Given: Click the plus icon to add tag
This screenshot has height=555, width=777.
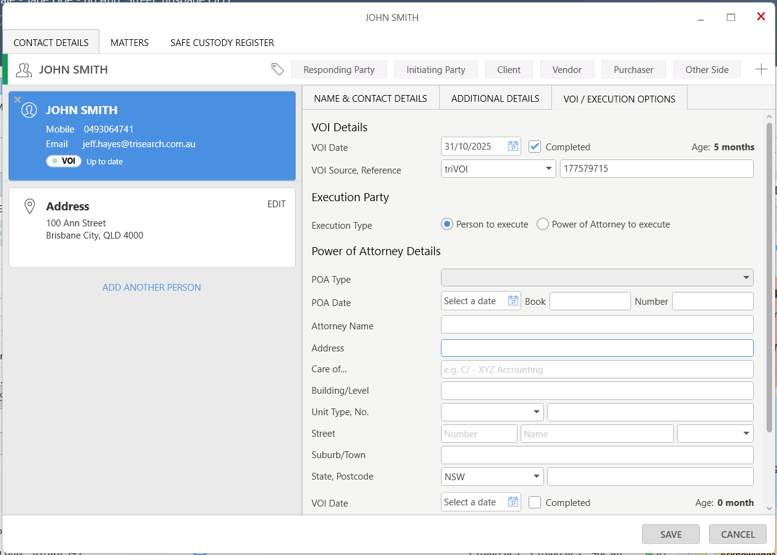Looking at the screenshot, I should tap(760, 69).
